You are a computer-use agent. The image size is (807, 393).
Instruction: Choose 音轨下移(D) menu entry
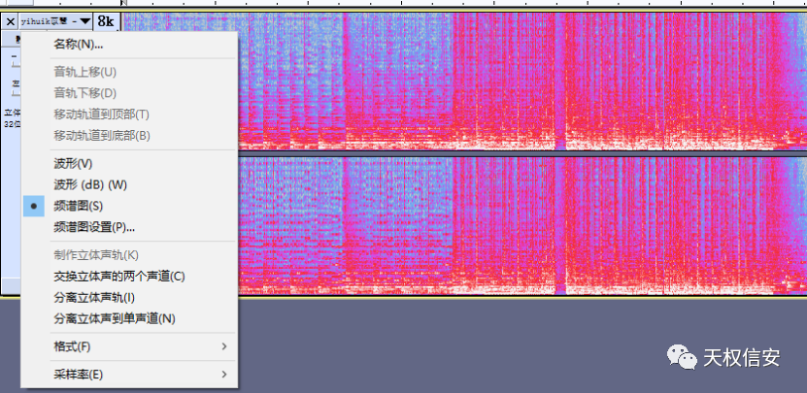(x=84, y=93)
